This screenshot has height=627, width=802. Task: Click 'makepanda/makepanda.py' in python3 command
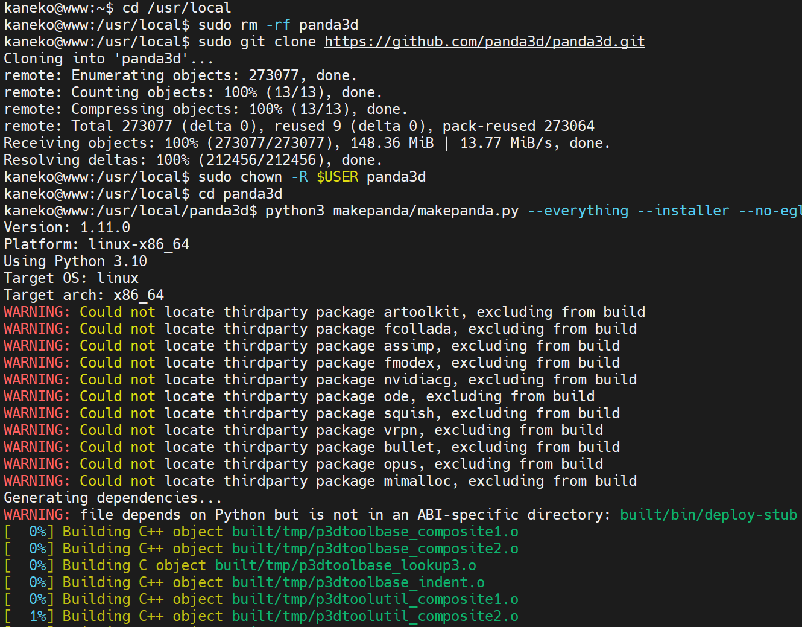[x=426, y=211]
